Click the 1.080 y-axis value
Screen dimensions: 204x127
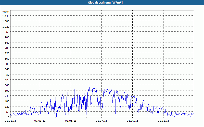(6, 21)
